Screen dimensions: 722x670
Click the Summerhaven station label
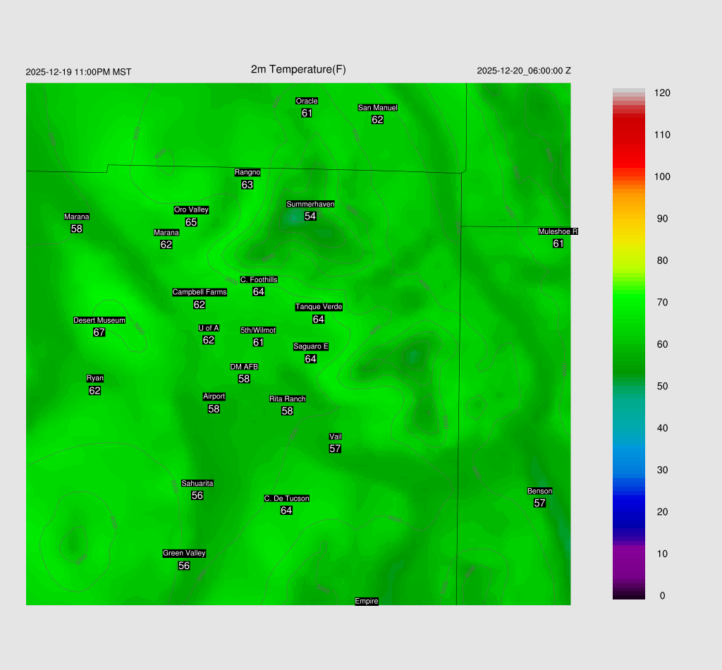pyautogui.click(x=310, y=205)
